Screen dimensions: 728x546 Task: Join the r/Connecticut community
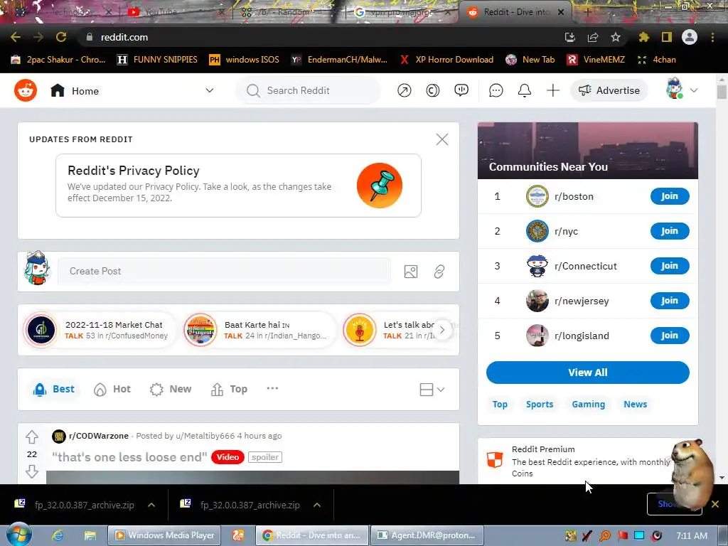[x=670, y=266]
